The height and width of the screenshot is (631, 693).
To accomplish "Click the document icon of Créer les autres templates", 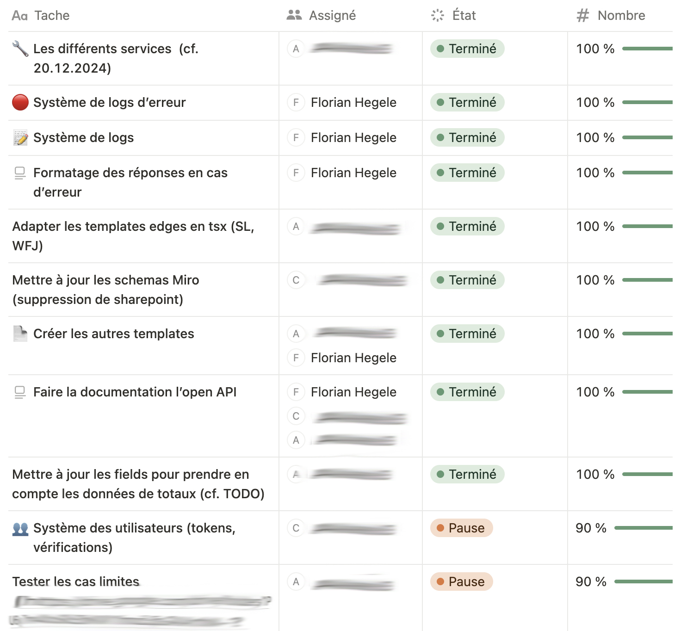I will (20, 334).
